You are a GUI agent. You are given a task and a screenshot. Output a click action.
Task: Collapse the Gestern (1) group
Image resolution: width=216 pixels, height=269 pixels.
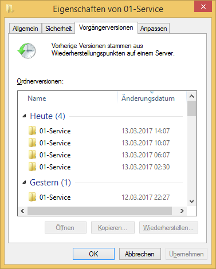tap(24, 183)
